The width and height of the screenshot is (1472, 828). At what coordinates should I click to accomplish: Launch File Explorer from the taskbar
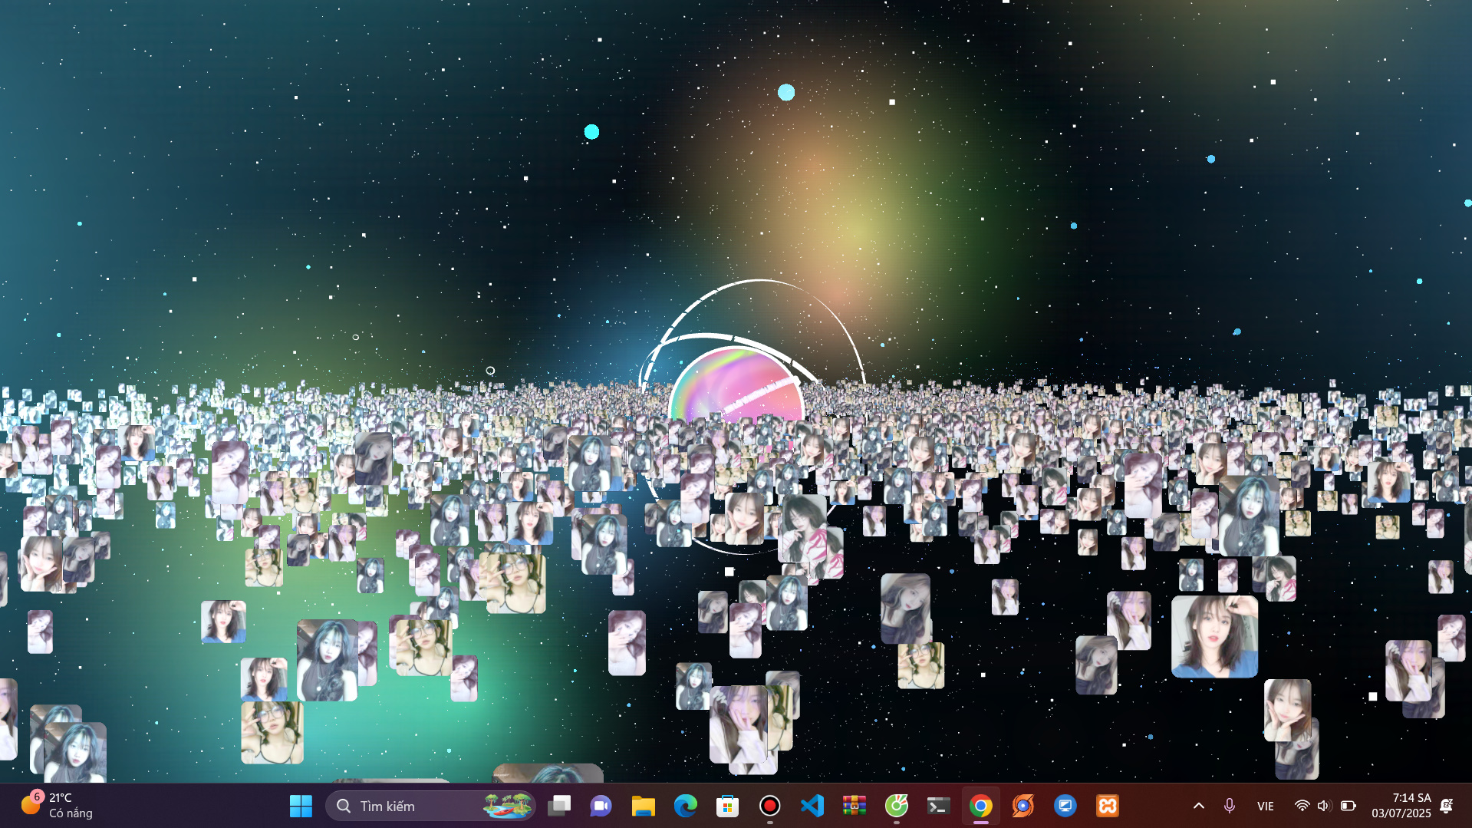(643, 806)
